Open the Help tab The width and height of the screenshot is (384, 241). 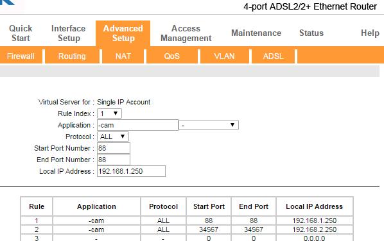(370, 33)
